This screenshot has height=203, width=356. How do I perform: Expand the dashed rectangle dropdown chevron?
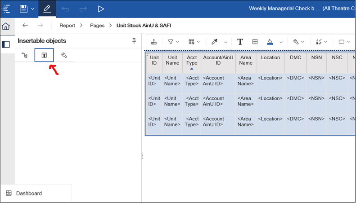click(x=348, y=42)
